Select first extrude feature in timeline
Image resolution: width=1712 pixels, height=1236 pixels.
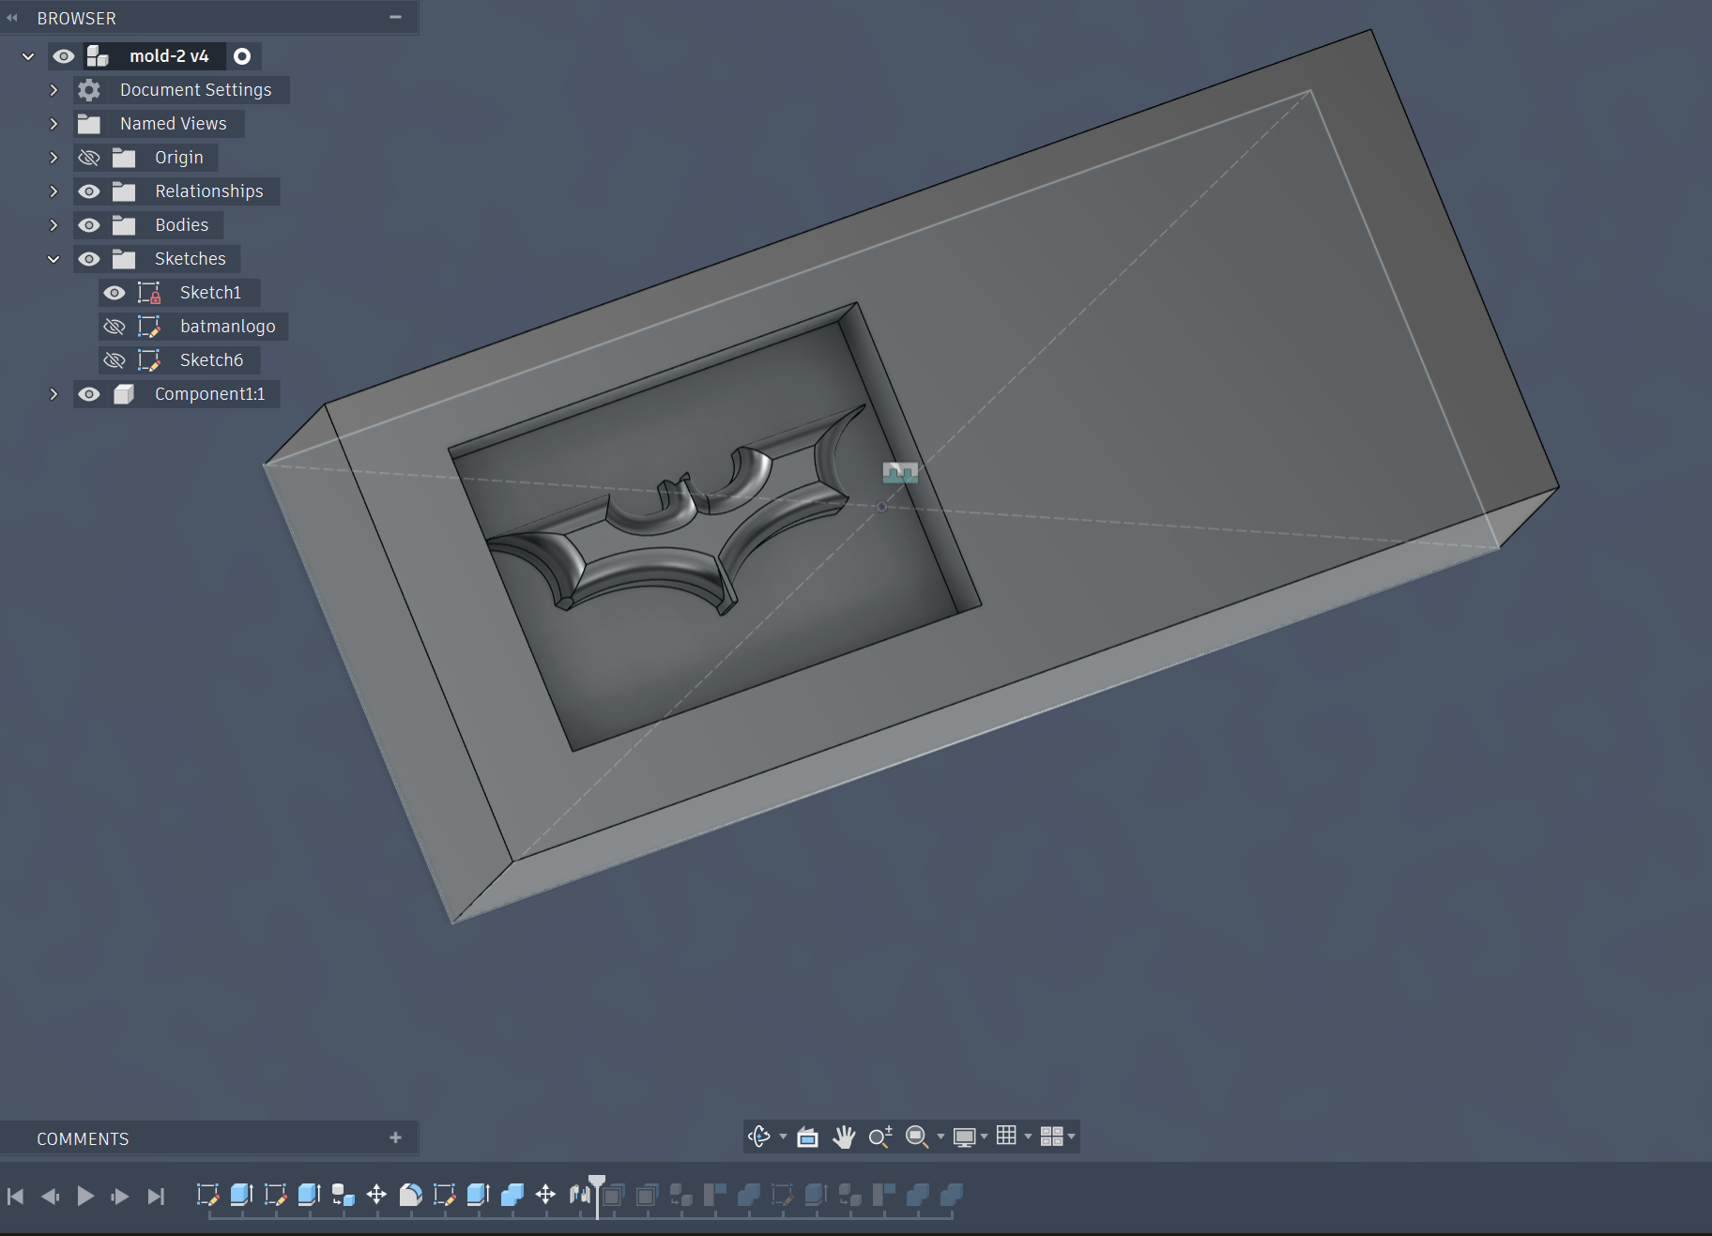241,1195
